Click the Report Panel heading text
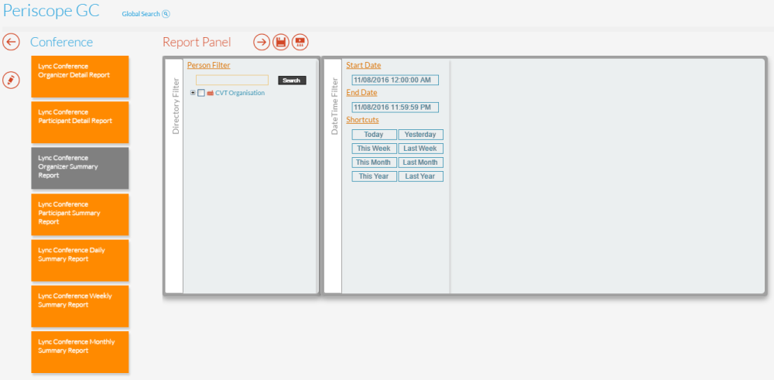774x380 pixels. point(197,42)
